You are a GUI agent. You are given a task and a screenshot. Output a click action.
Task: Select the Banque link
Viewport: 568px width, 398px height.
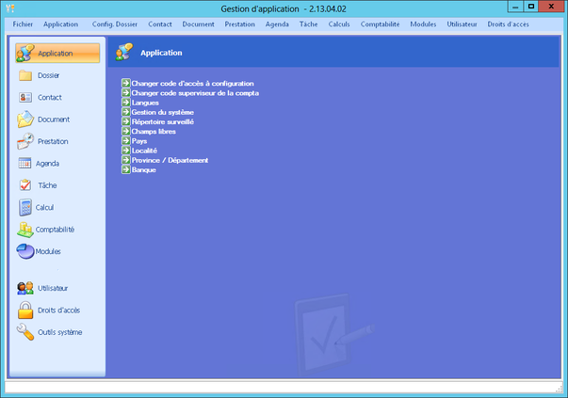(x=144, y=169)
